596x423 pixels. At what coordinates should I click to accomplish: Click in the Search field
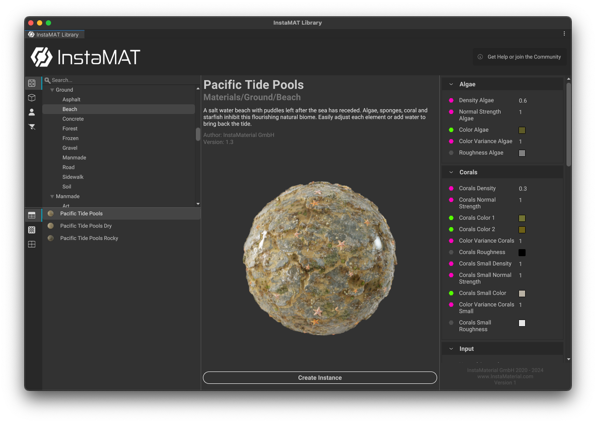coord(121,80)
